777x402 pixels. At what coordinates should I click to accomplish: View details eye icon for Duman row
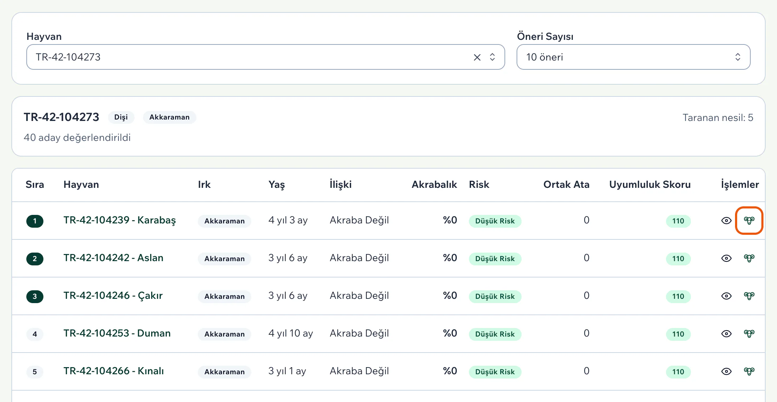[x=726, y=334]
